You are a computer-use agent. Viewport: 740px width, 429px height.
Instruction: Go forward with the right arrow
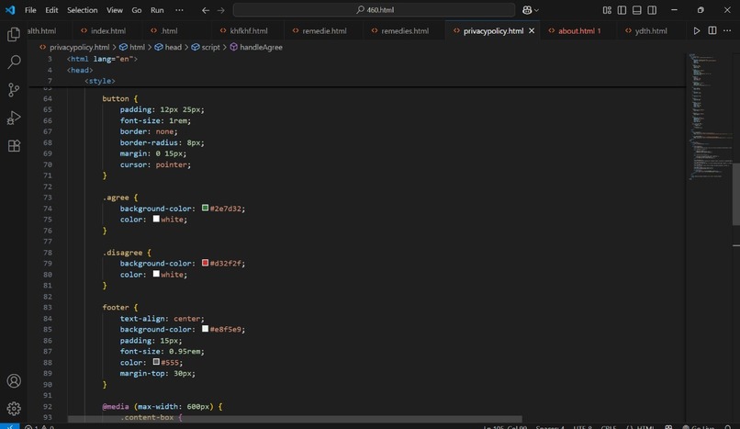221,10
